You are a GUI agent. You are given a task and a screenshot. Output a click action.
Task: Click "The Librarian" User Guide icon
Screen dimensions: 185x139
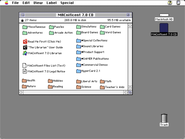[25, 47]
